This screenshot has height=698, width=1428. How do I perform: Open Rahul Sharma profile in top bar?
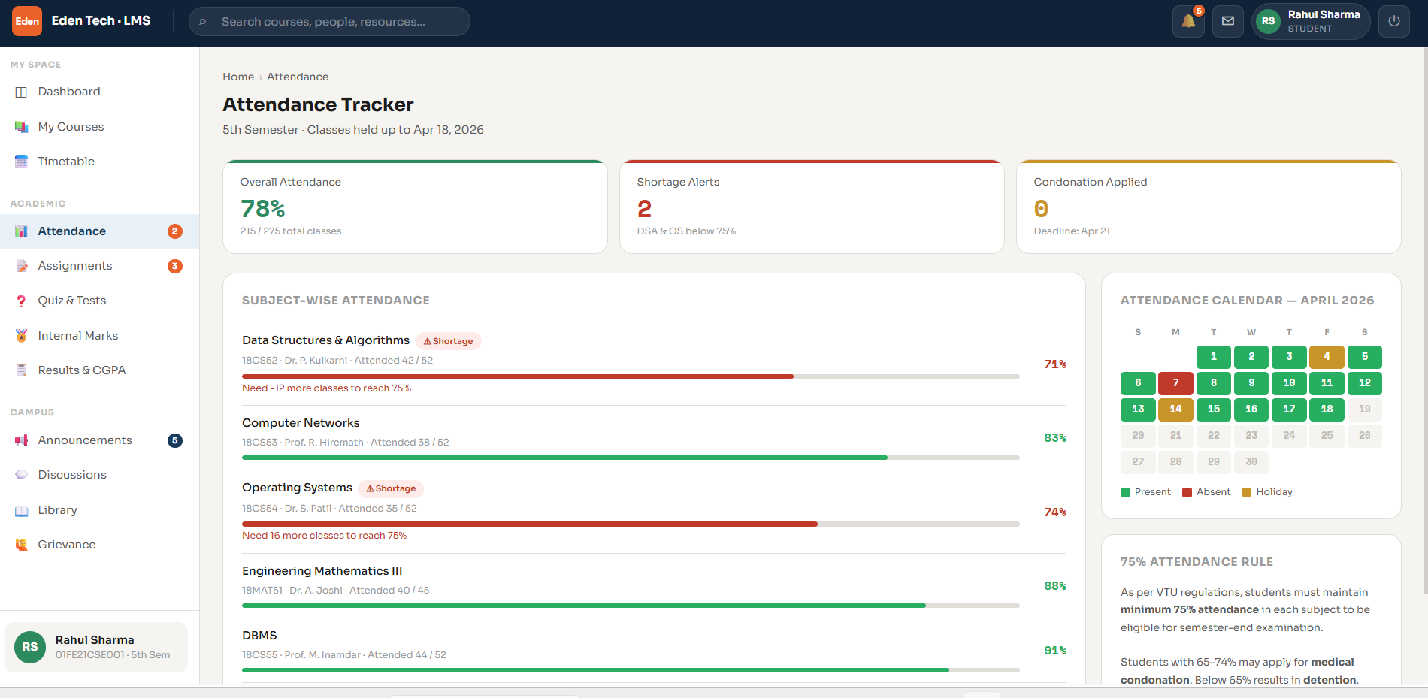click(x=1311, y=21)
